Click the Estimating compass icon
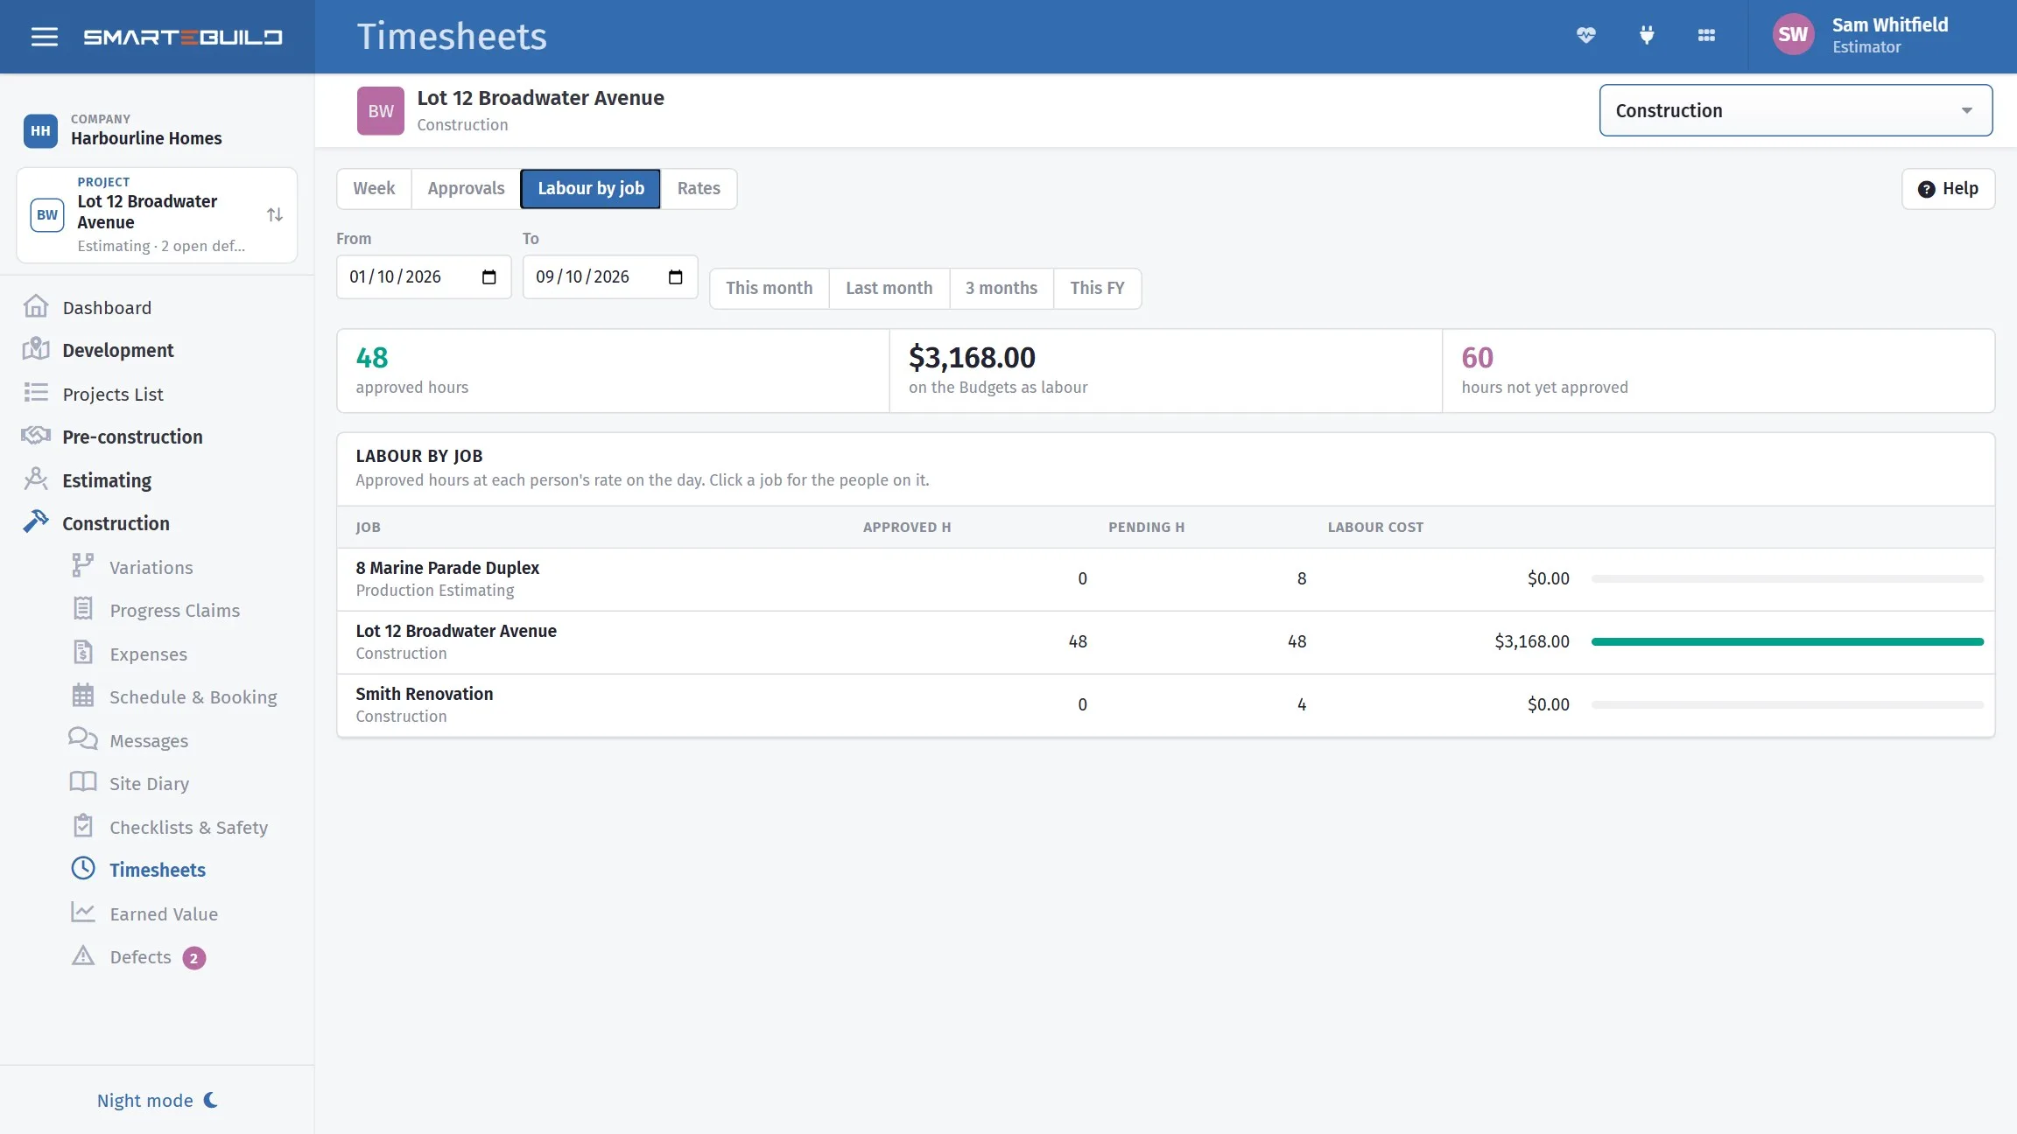 36,479
